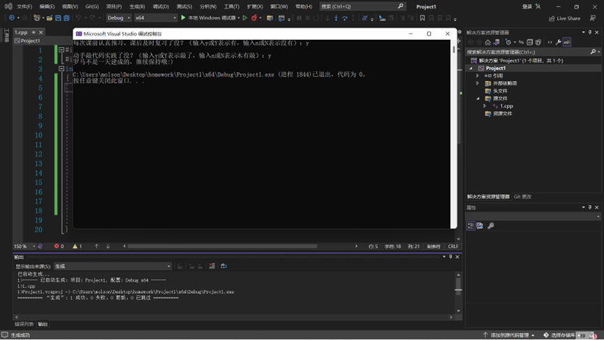
Task: Open the output source dropdown showing 生成
Action: pyautogui.click(x=112, y=266)
